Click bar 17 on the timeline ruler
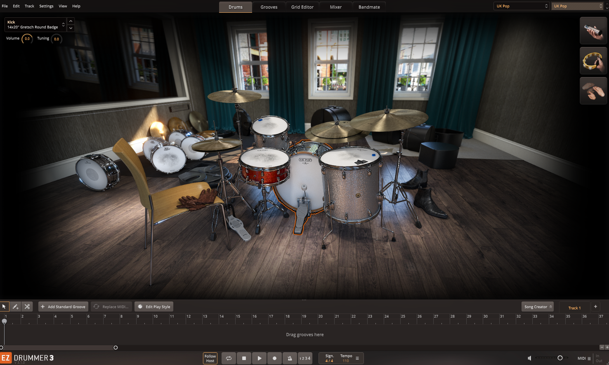 (x=271, y=316)
